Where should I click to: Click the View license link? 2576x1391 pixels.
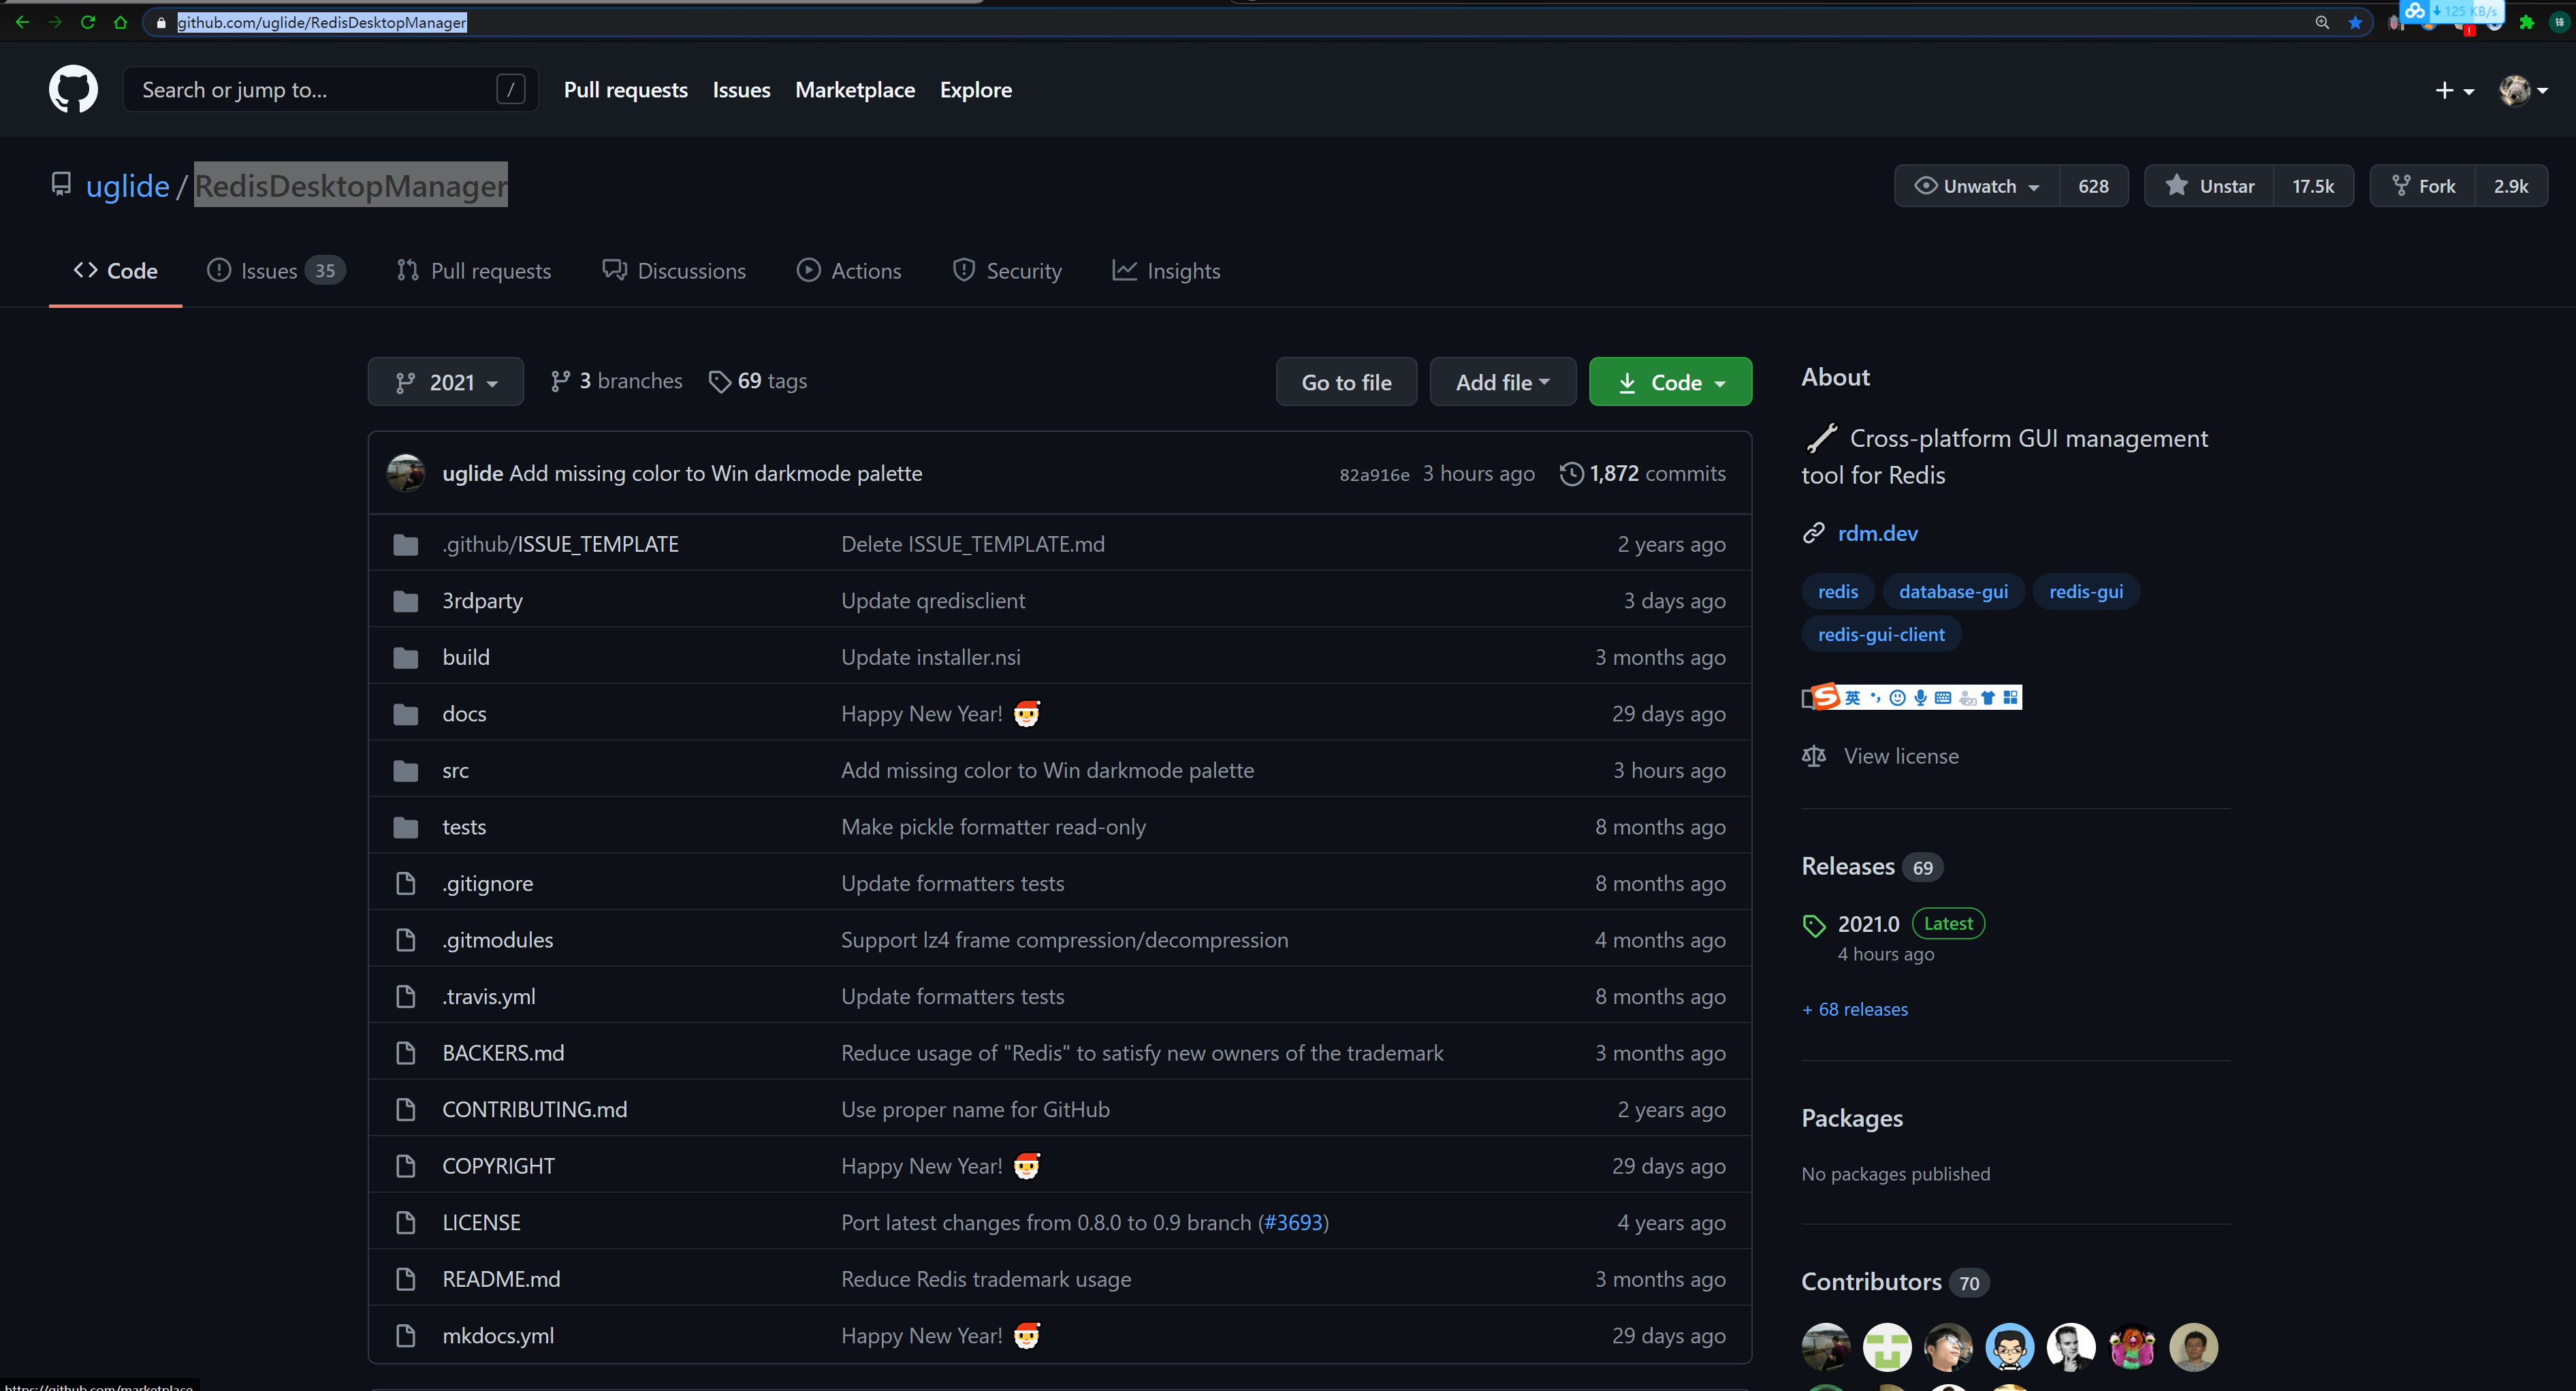[1901, 757]
